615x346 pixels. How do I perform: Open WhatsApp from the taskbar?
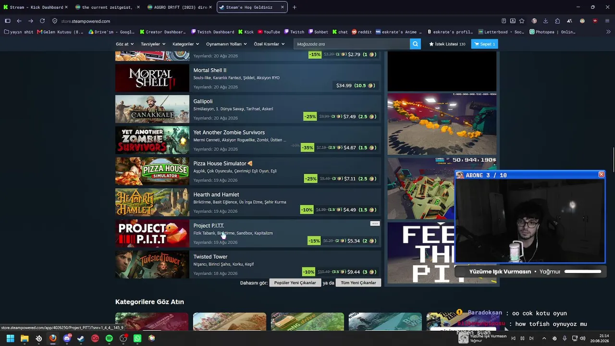tap(137, 338)
